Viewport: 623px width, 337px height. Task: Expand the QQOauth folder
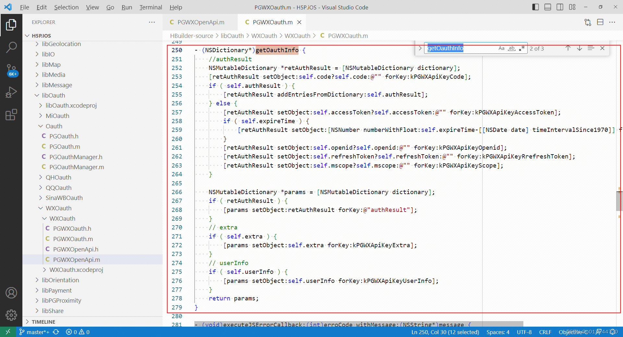click(x=41, y=188)
